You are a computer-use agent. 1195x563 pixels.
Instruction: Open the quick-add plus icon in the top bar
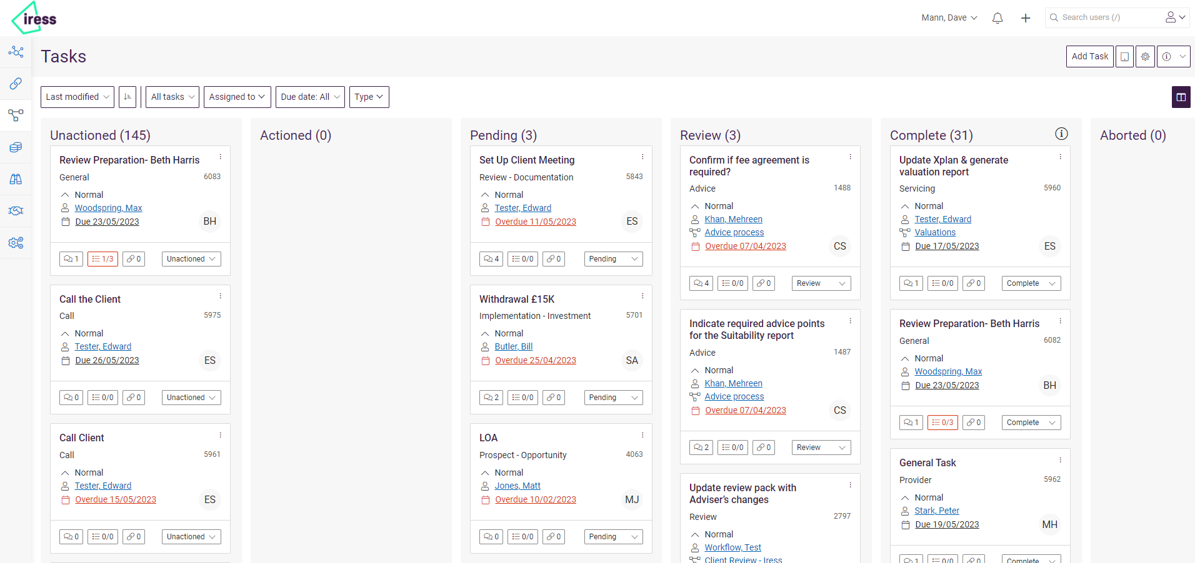tap(1026, 18)
